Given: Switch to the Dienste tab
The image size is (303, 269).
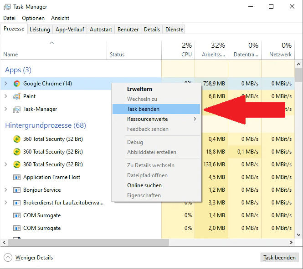Looking at the screenshot, I should tap(174, 30).
